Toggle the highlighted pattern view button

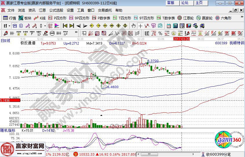(14, 25)
